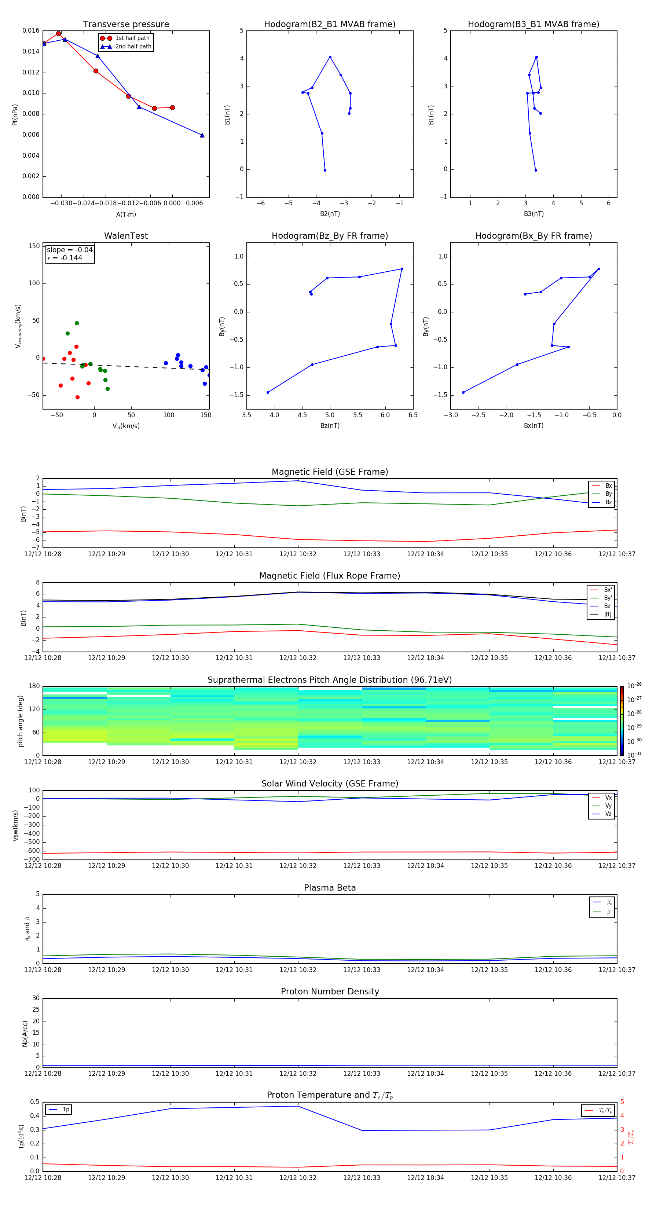The width and height of the screenshot is (660, 1210).
Task: Click last blue triangle in Transverse pressure
Action: coord(202,135)
